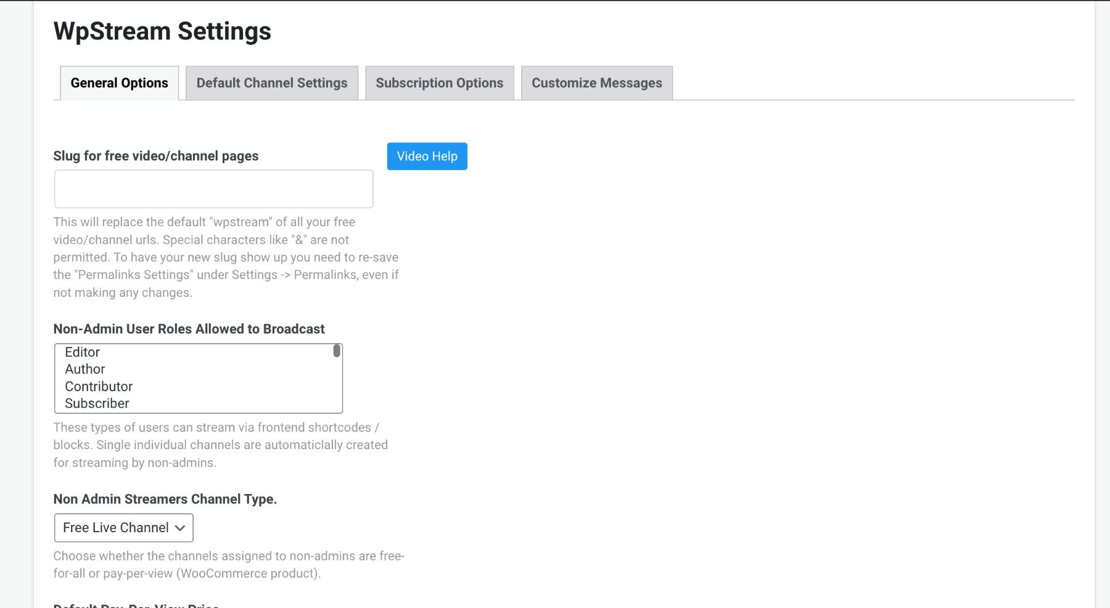1110x608 pixels.
Task: Click the chevron on the Free Live Channel selector
Action: click(x=180, y=528)
